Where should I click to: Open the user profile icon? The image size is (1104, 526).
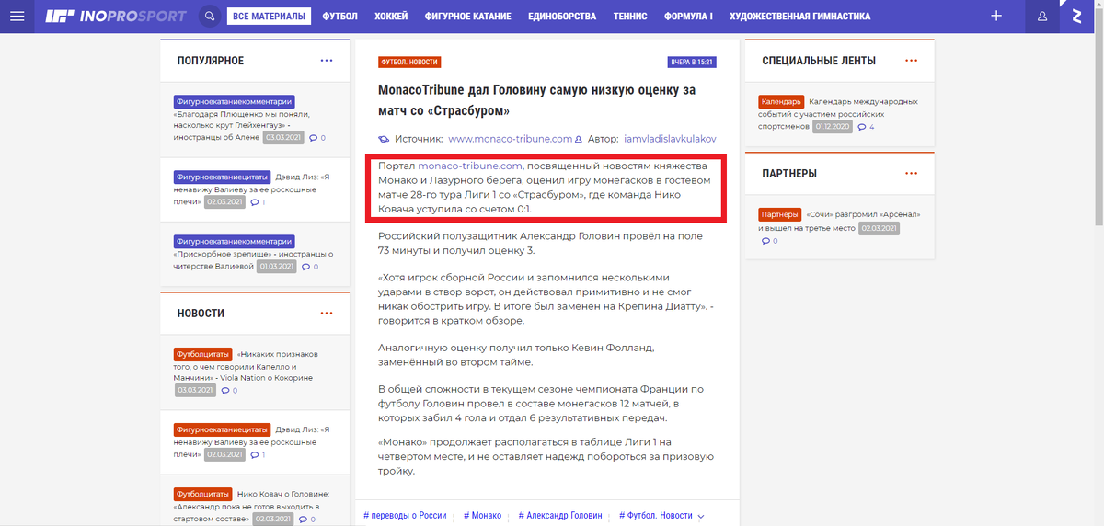coord(1042,17)
